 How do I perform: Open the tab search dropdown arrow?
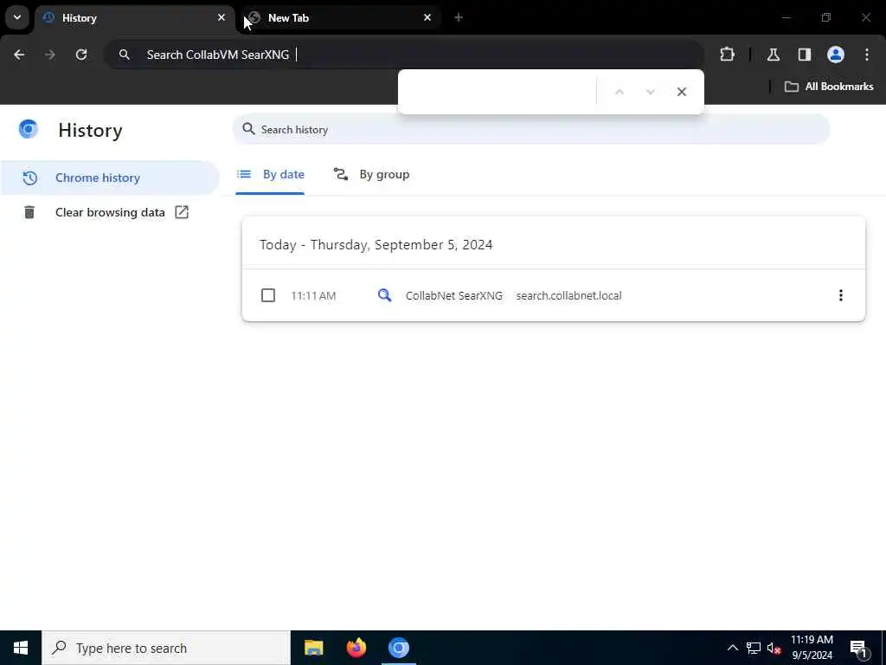[x=17, y=17]
